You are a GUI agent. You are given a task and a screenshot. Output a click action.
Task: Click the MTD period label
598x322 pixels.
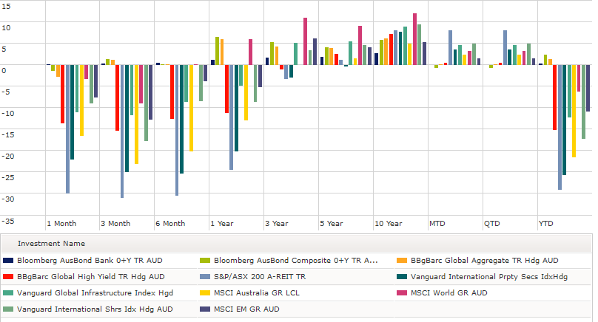pos(437,223)
